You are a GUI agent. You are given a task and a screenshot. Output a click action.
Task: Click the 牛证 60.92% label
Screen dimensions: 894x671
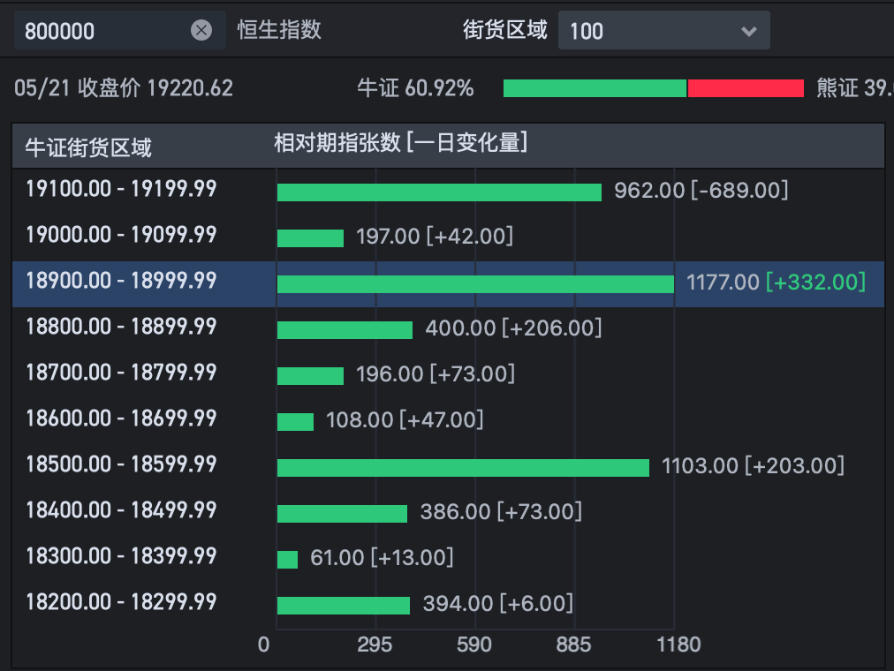click(x=415, y=88)
